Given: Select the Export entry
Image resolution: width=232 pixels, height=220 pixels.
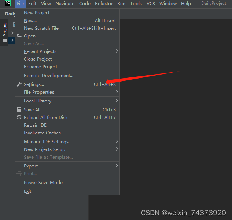Looking at the screenshot, I should click(x=67, y=166).
